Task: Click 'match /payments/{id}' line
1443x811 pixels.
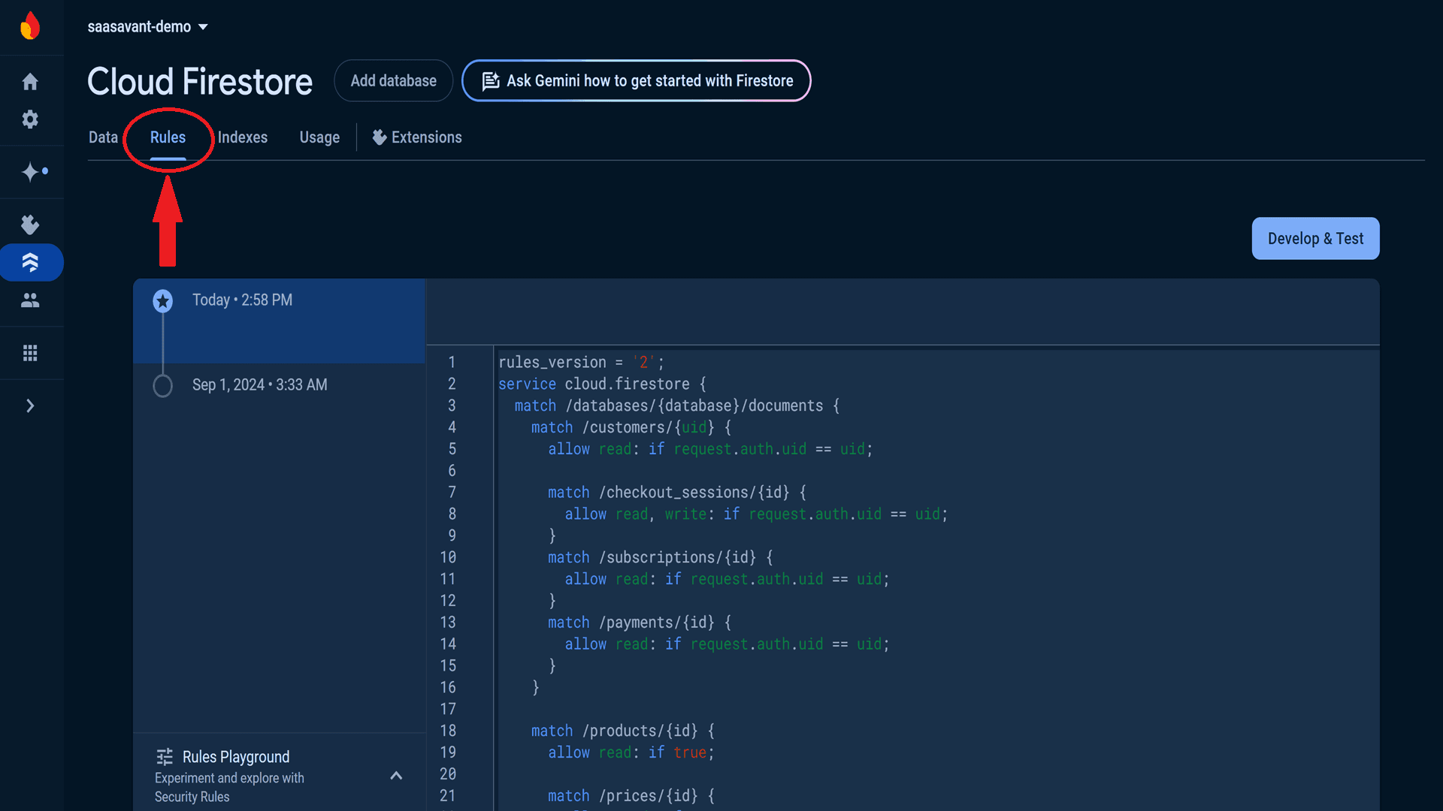Action: [640, 623]
